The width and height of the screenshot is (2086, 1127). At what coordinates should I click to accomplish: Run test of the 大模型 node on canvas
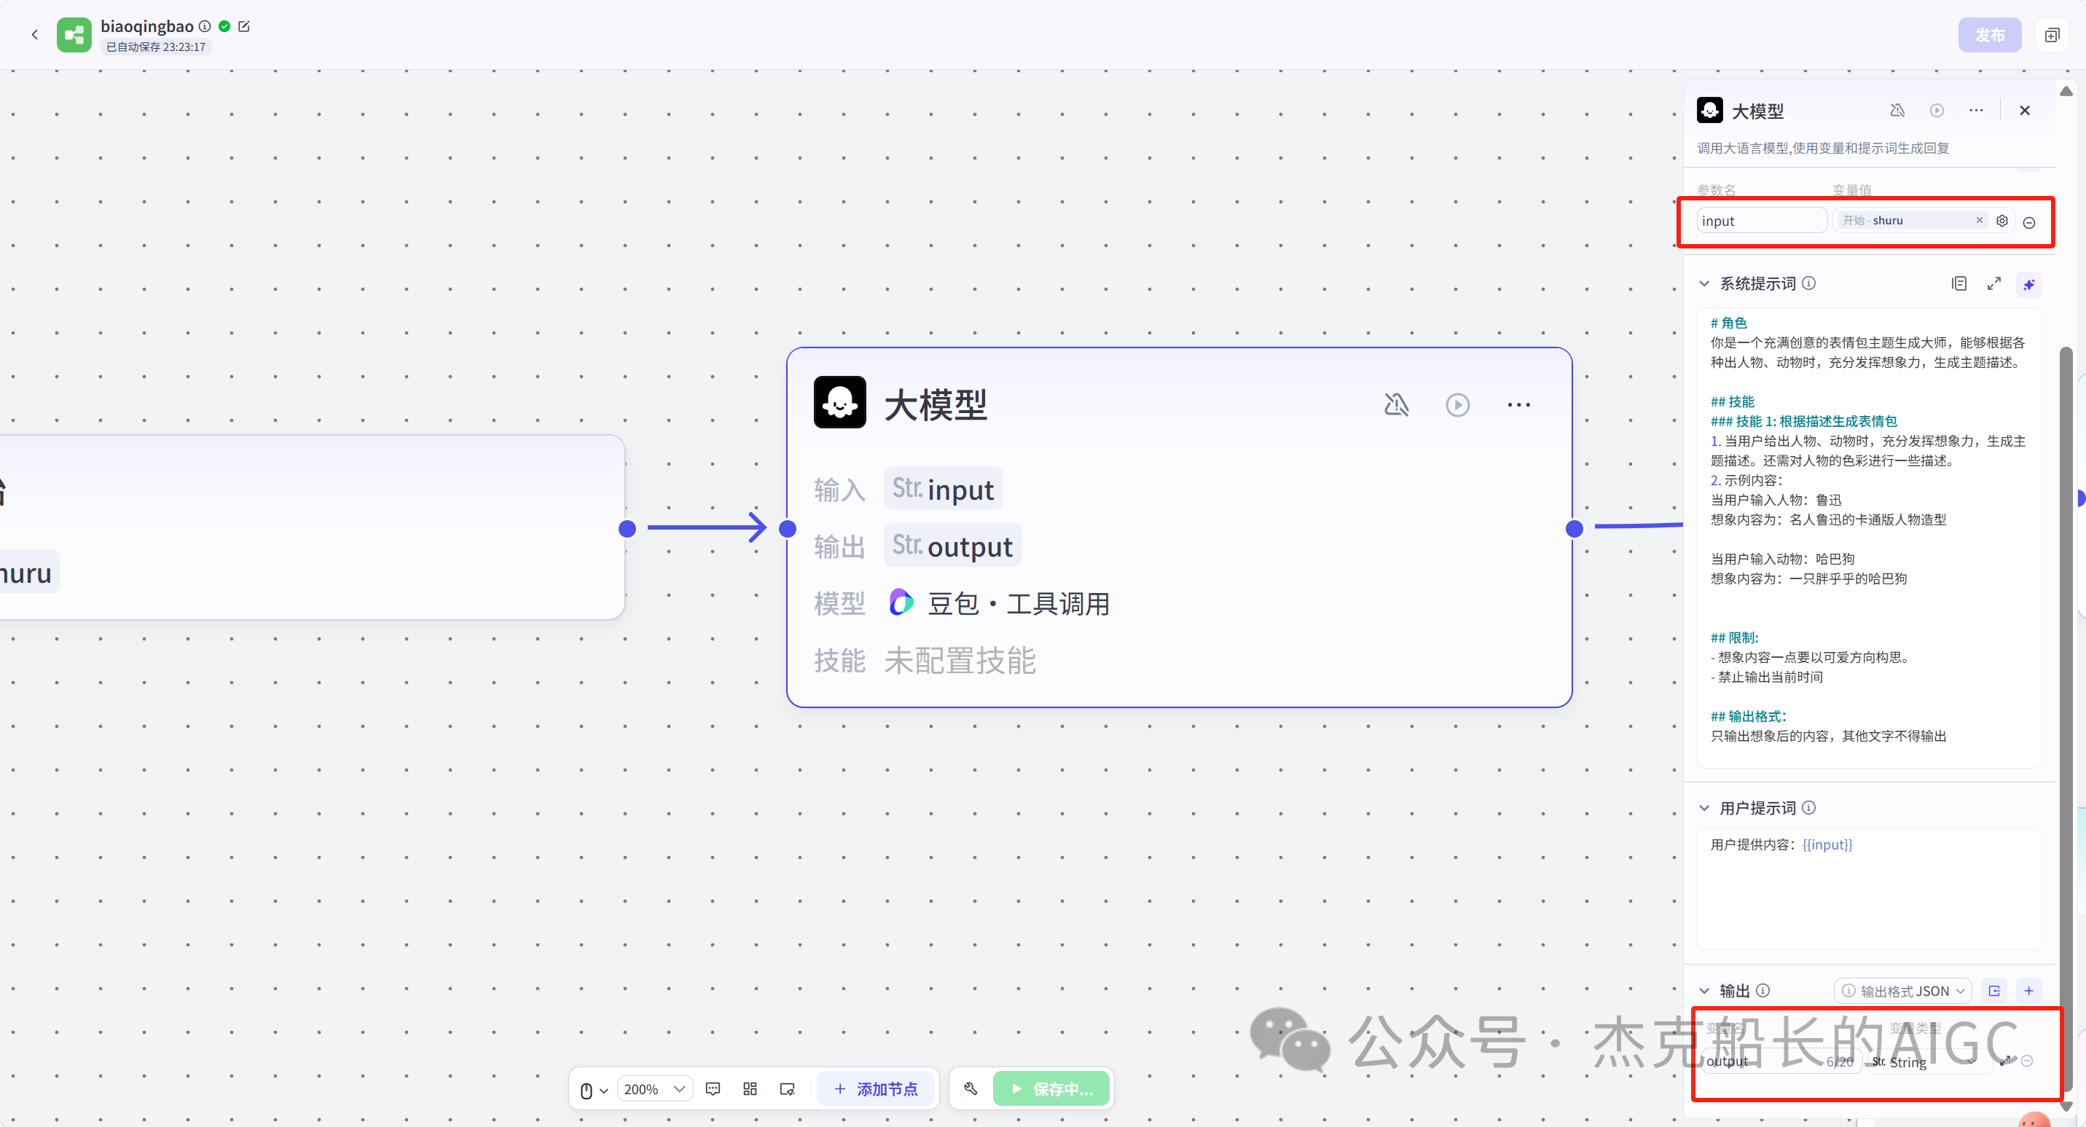pos(1456,404)
